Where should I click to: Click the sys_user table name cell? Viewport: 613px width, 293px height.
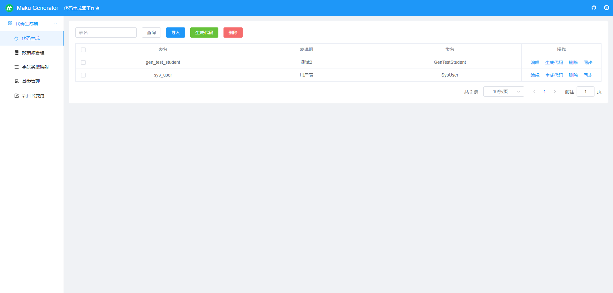[163, 75]
